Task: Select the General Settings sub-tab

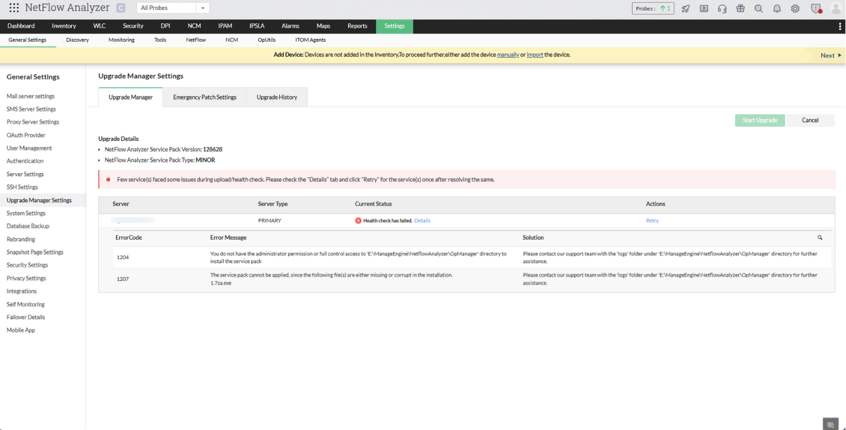Action: 28,40
